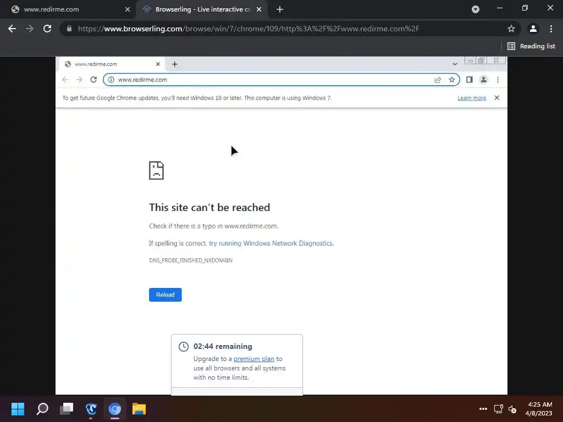Viewport: 563px width, 422px height.
Task: Click the outer address bar URL
Action: tap(249, 29)
